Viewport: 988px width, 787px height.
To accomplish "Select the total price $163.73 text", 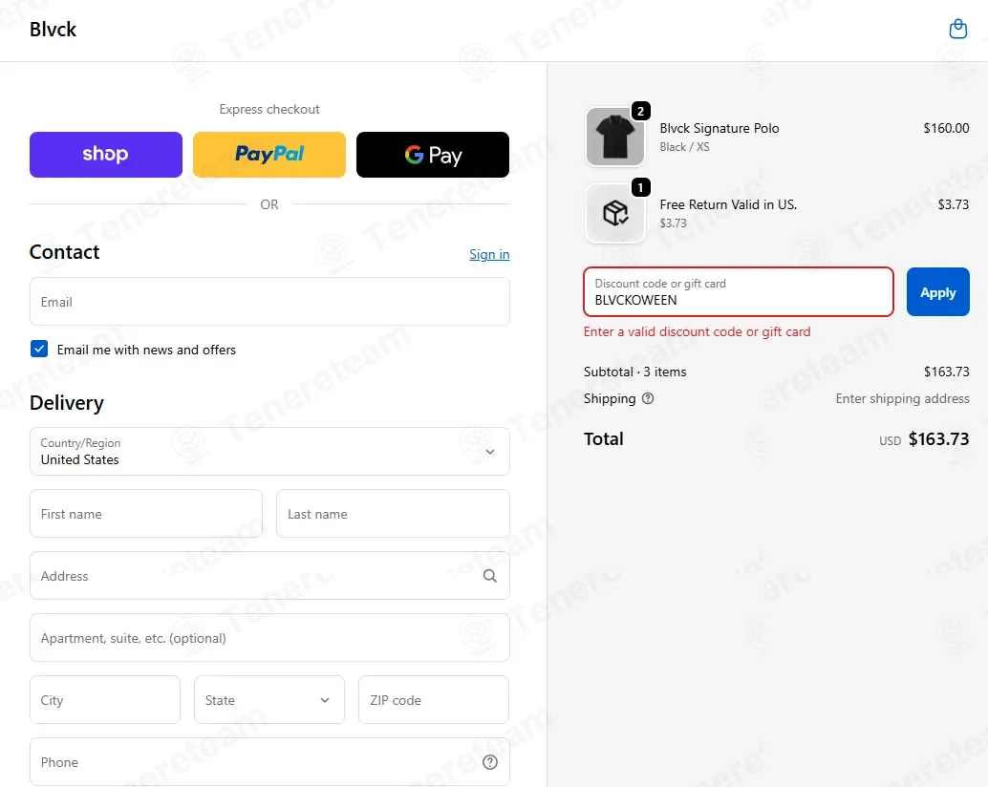I will pyautogui.click(x=938, y=438).
